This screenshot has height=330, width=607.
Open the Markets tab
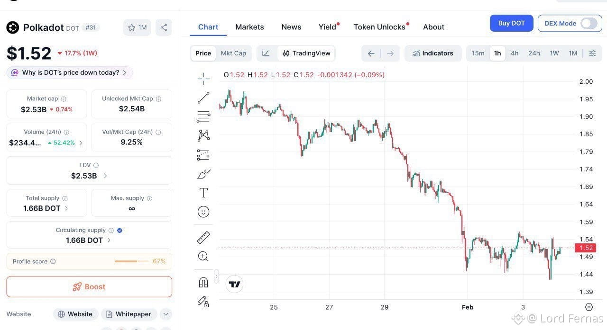pos(249,27)
